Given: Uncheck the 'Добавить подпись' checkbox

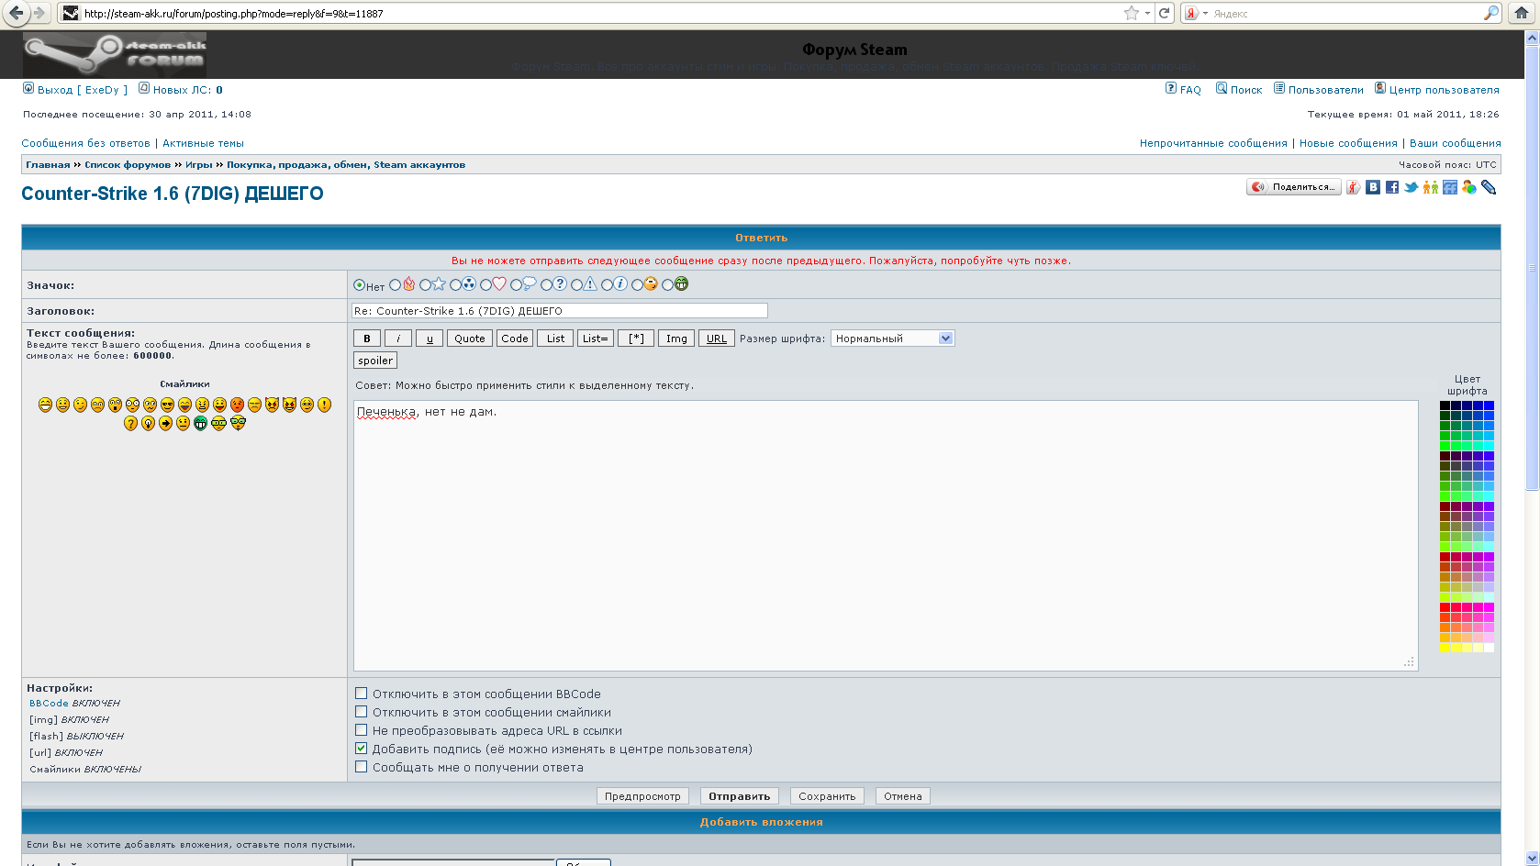Looking at the screenshot, I should coord(362,749).
